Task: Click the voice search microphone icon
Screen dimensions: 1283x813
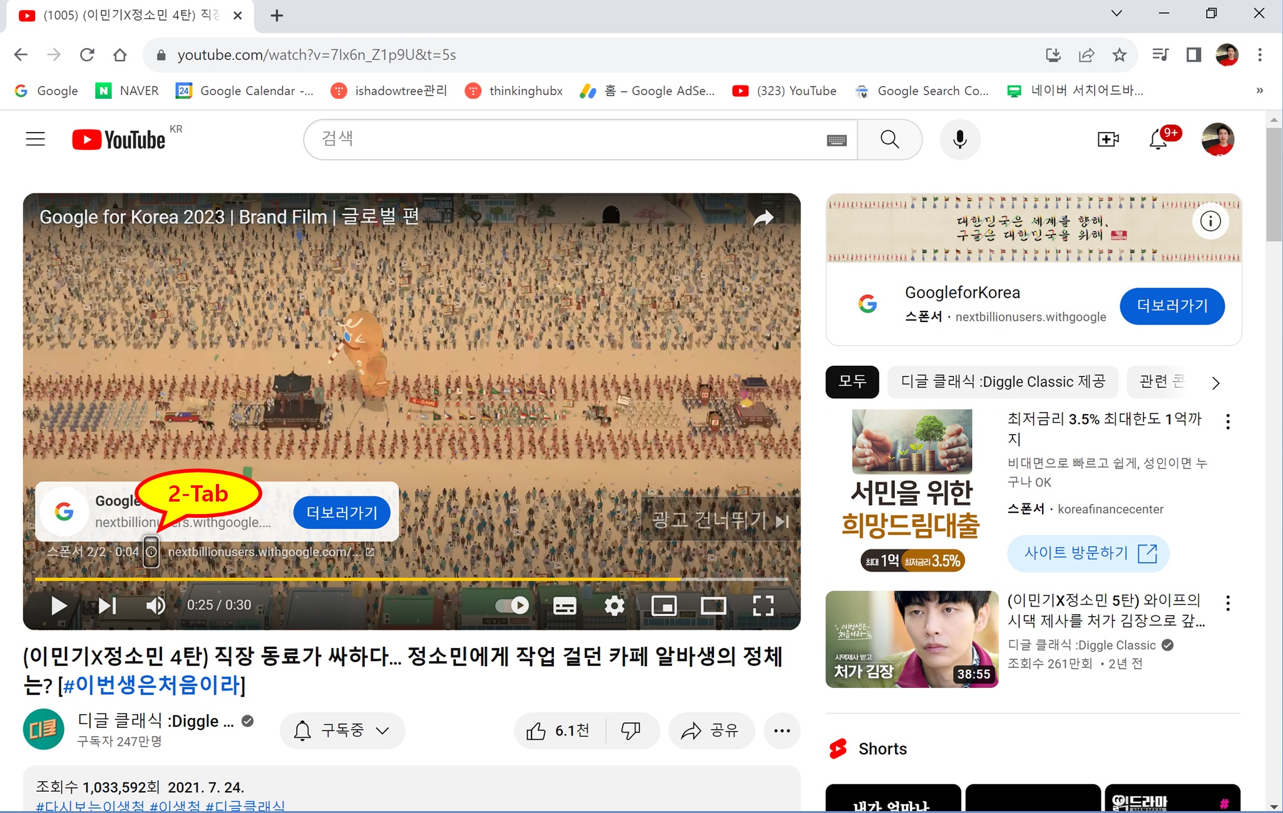Action: point(959,139)
